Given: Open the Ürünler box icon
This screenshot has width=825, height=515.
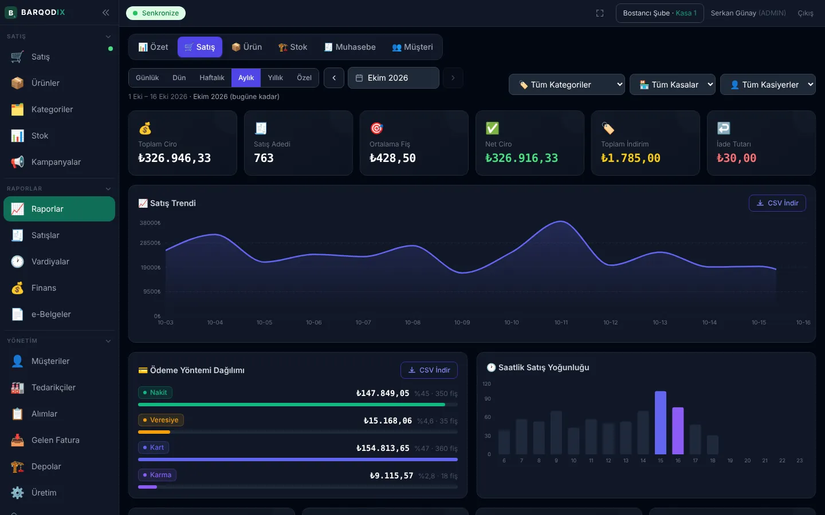Looking at the screenshot, I should (x=18, y=83).
